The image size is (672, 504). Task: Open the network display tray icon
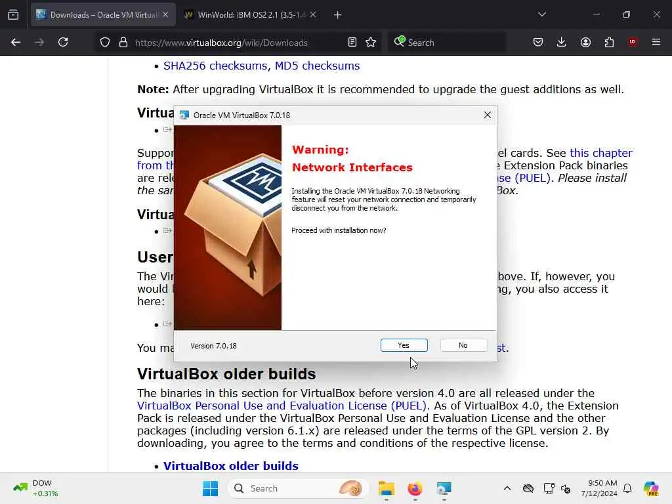point(549,488)
